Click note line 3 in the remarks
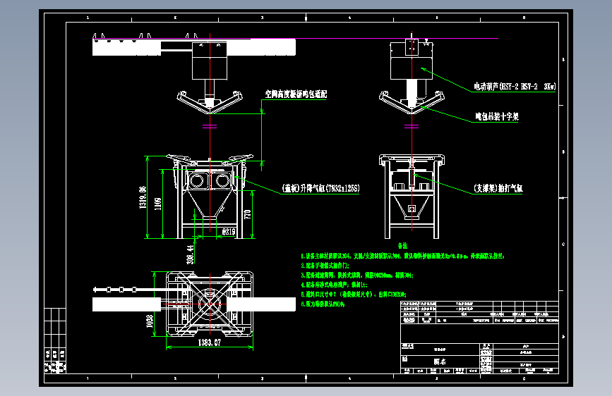 click(x=356, y=276)
